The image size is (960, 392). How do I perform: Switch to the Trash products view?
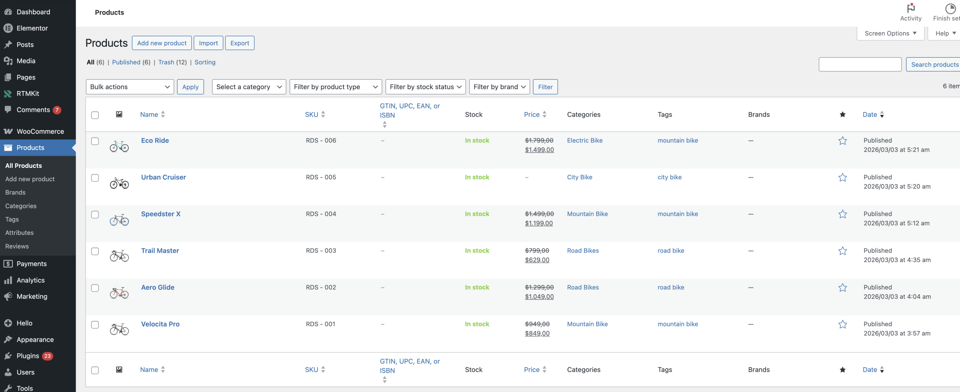tap(166, 62)
